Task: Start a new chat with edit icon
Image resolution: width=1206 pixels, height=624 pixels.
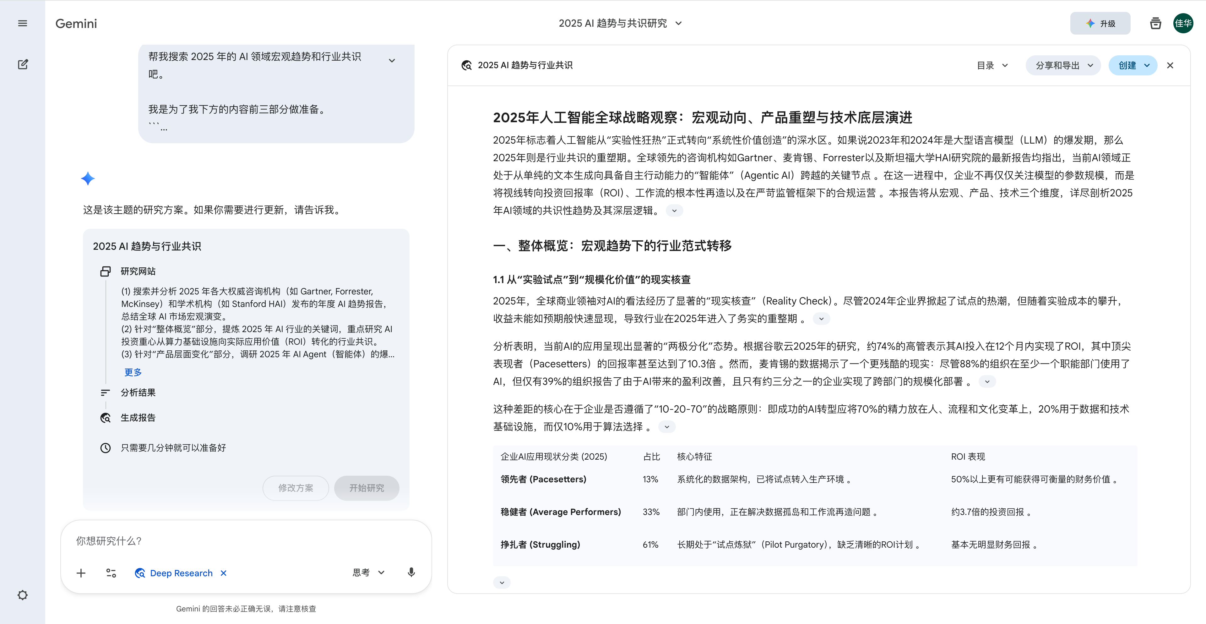Action: point(23,64)
